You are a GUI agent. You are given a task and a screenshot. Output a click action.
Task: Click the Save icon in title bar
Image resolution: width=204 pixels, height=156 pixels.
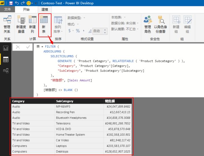pyautogui.click(x=11, y=3)
